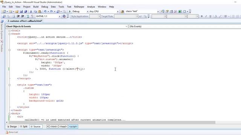The height and width of the screenshot is (135, 241).
Task: Open the Debug menu
Action: point(44,7)
